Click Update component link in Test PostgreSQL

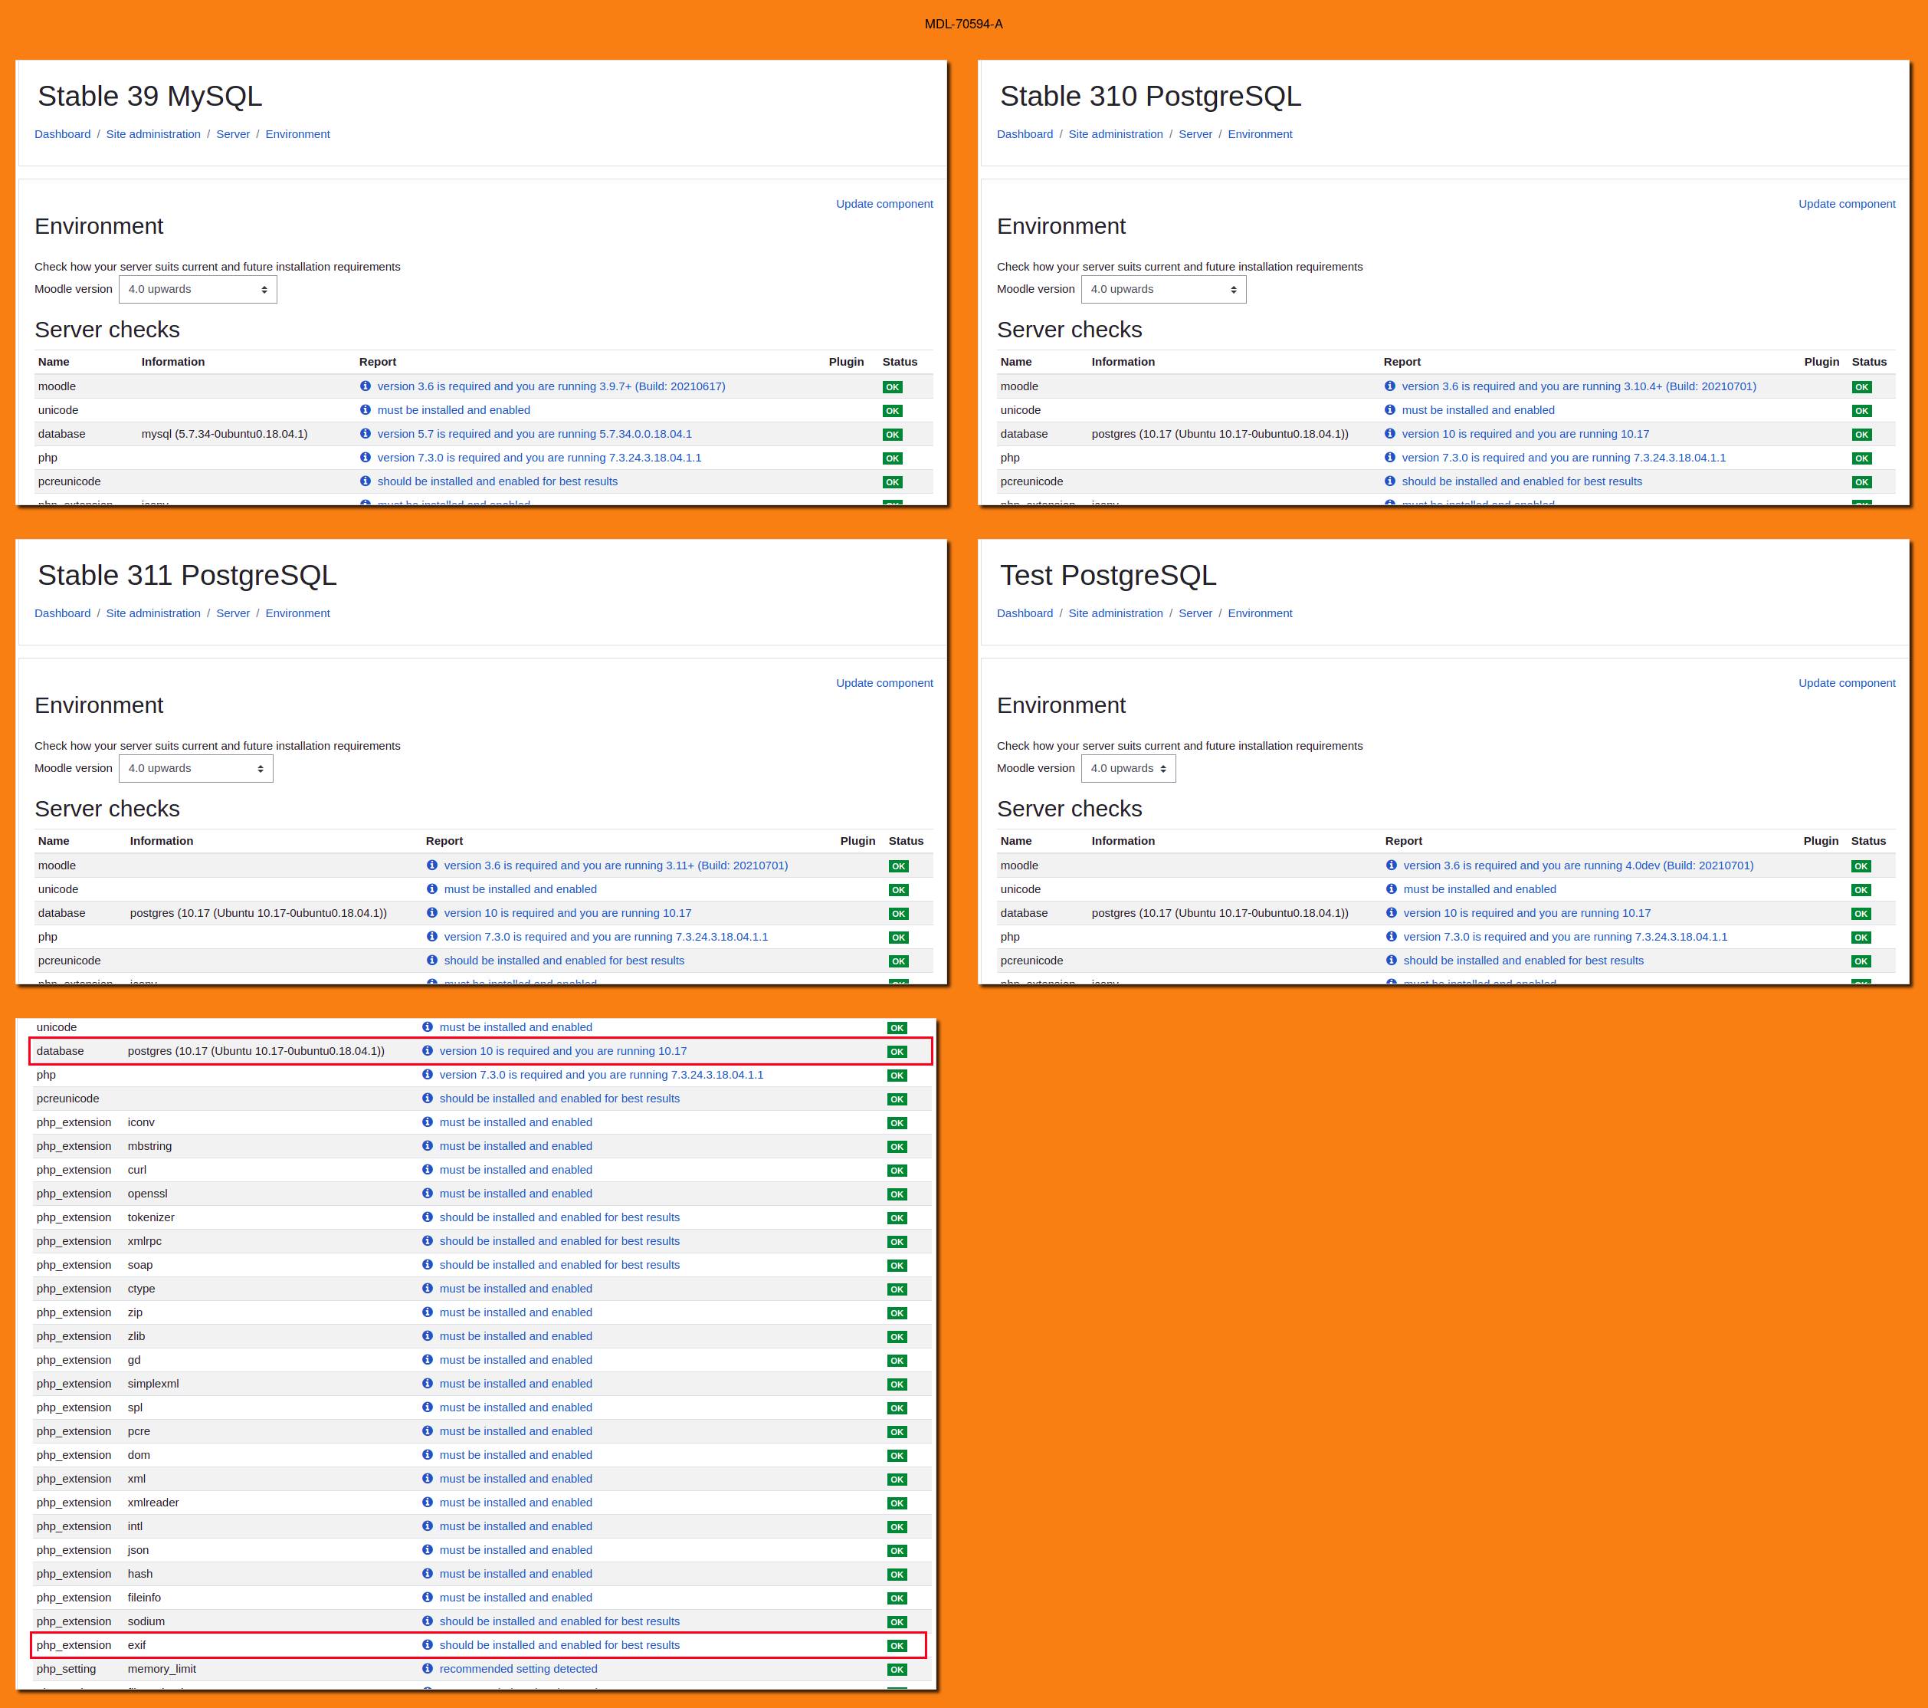(1847, 683)
